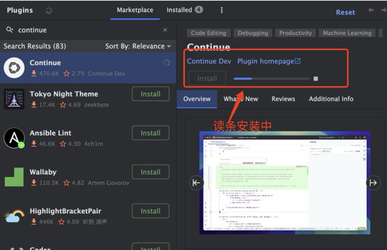Open the Continue Dev vendor link
This screenshot has width=387, height=250.
(209, 61)
